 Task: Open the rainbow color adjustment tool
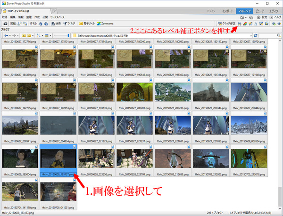tap(245, 24)
